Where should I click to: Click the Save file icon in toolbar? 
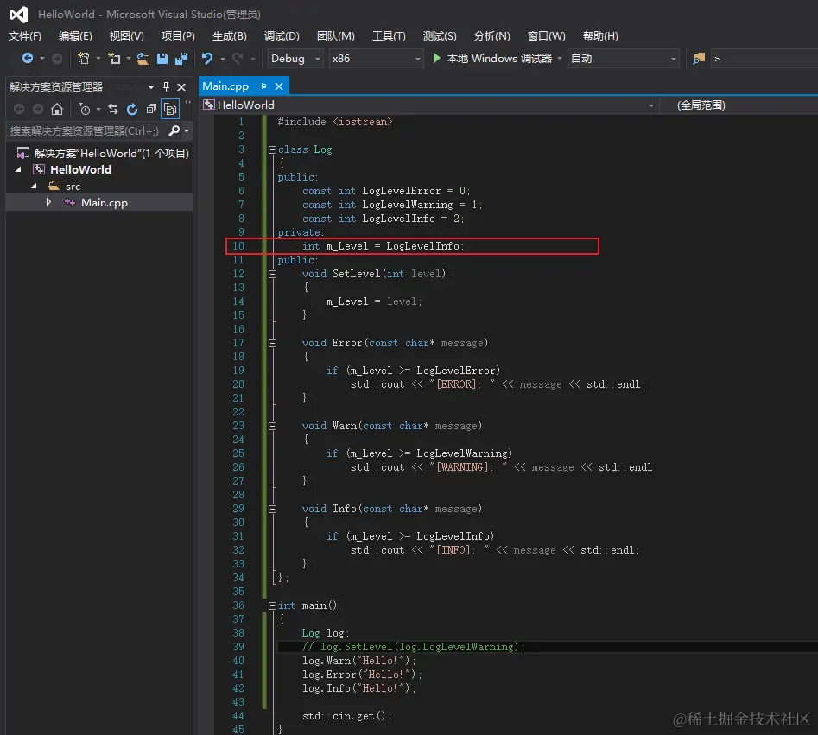(x=162, y=59)
